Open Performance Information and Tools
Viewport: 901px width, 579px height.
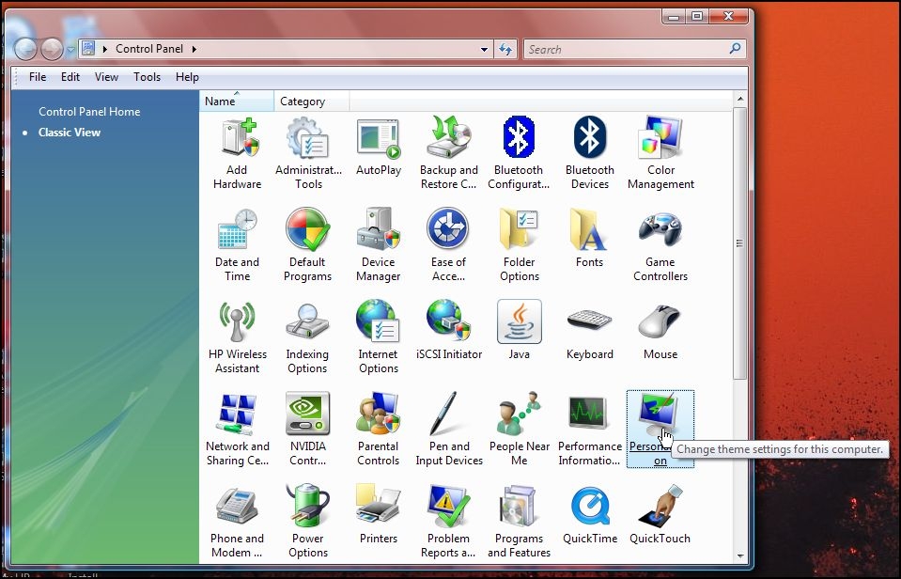point(590,430)
